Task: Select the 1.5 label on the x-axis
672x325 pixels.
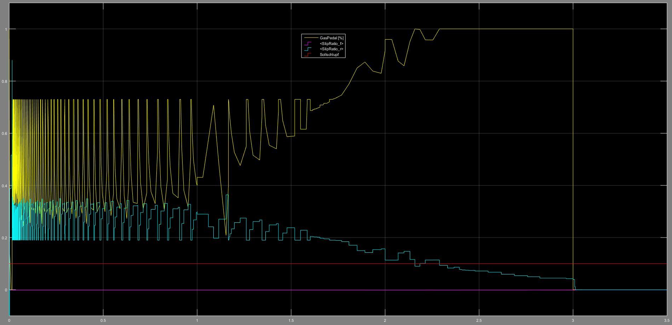Action: 291,320
